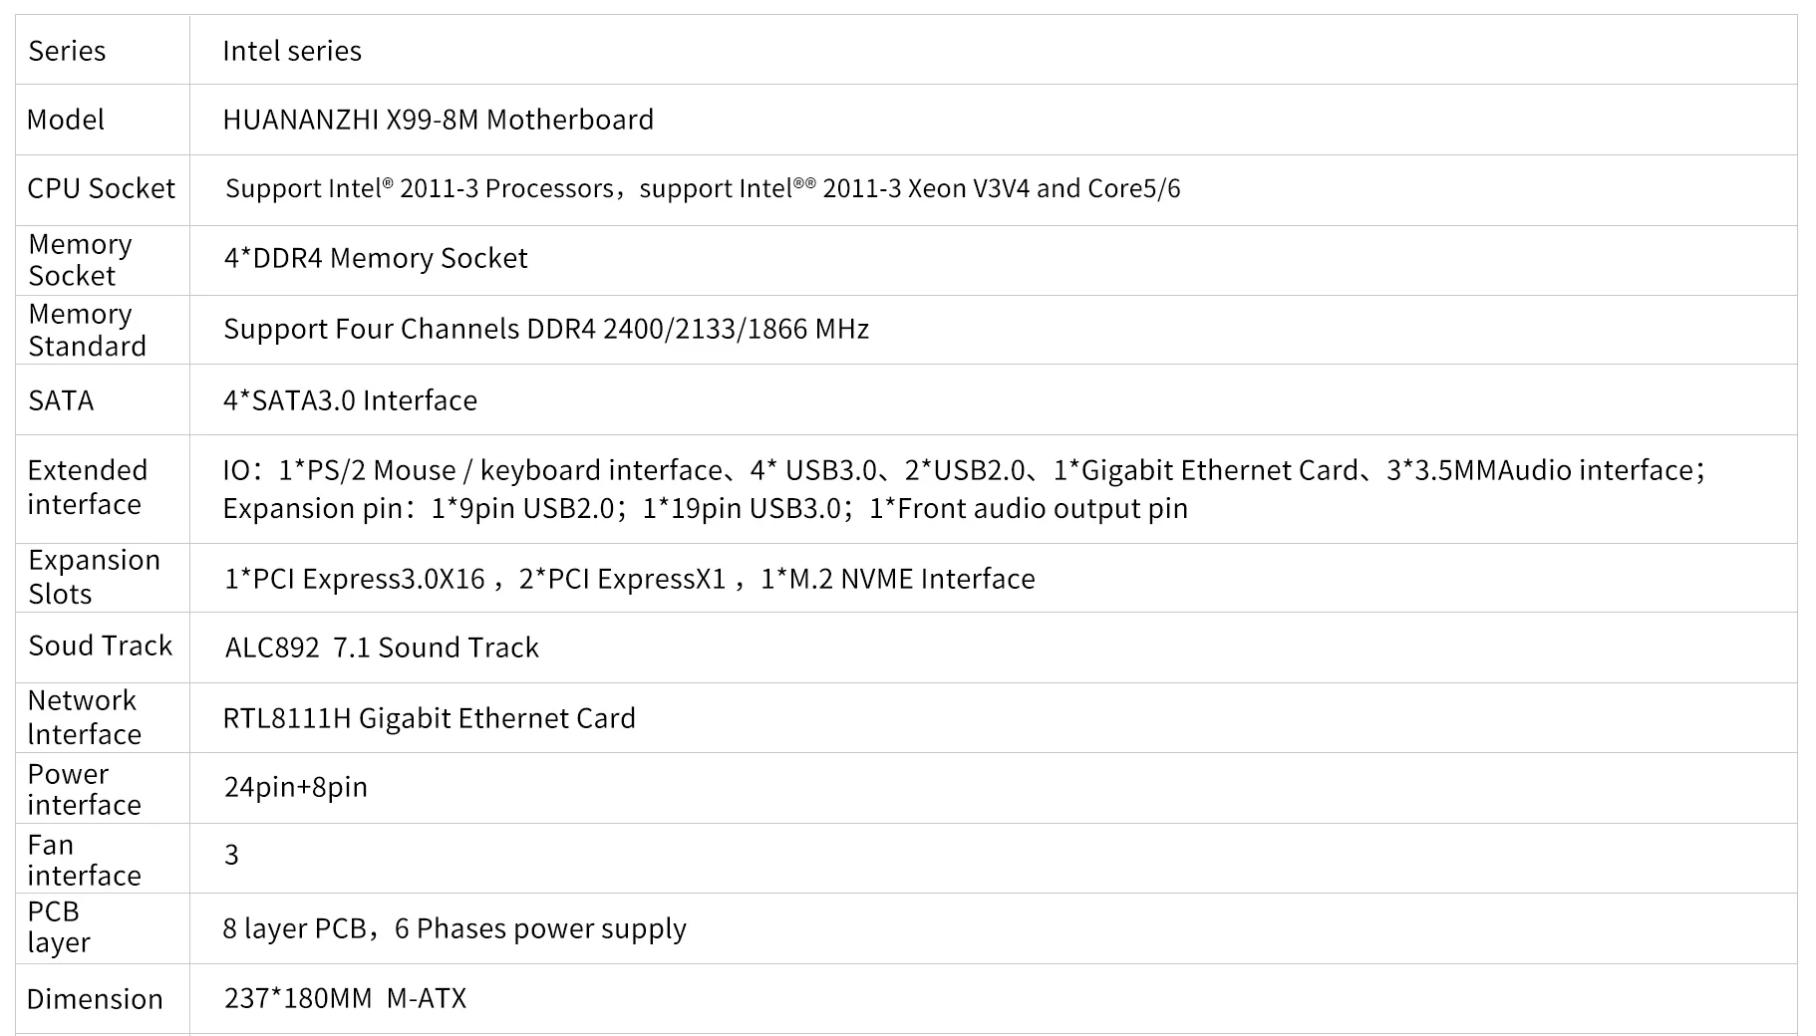Click the Four Channels DDR4 frequency text
Image resolution: width=1816 pixels, height=1036 pixels.
545,329
